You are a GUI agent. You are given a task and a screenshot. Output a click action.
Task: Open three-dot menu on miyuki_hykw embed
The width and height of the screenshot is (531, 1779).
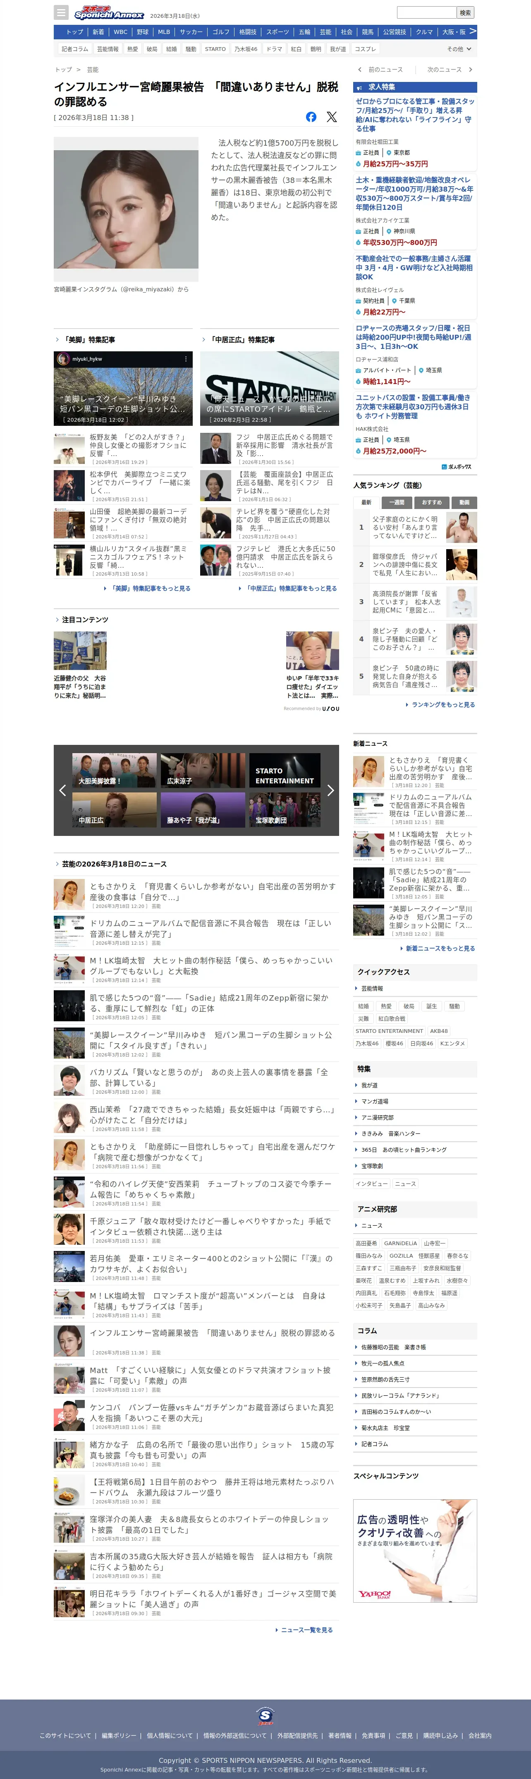(186, 359)
